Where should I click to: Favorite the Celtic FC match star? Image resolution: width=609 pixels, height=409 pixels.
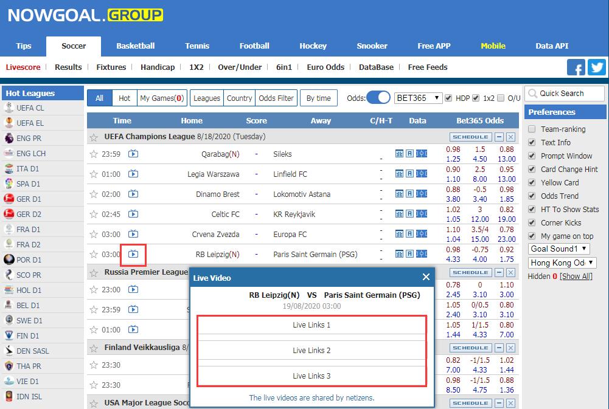94,214
